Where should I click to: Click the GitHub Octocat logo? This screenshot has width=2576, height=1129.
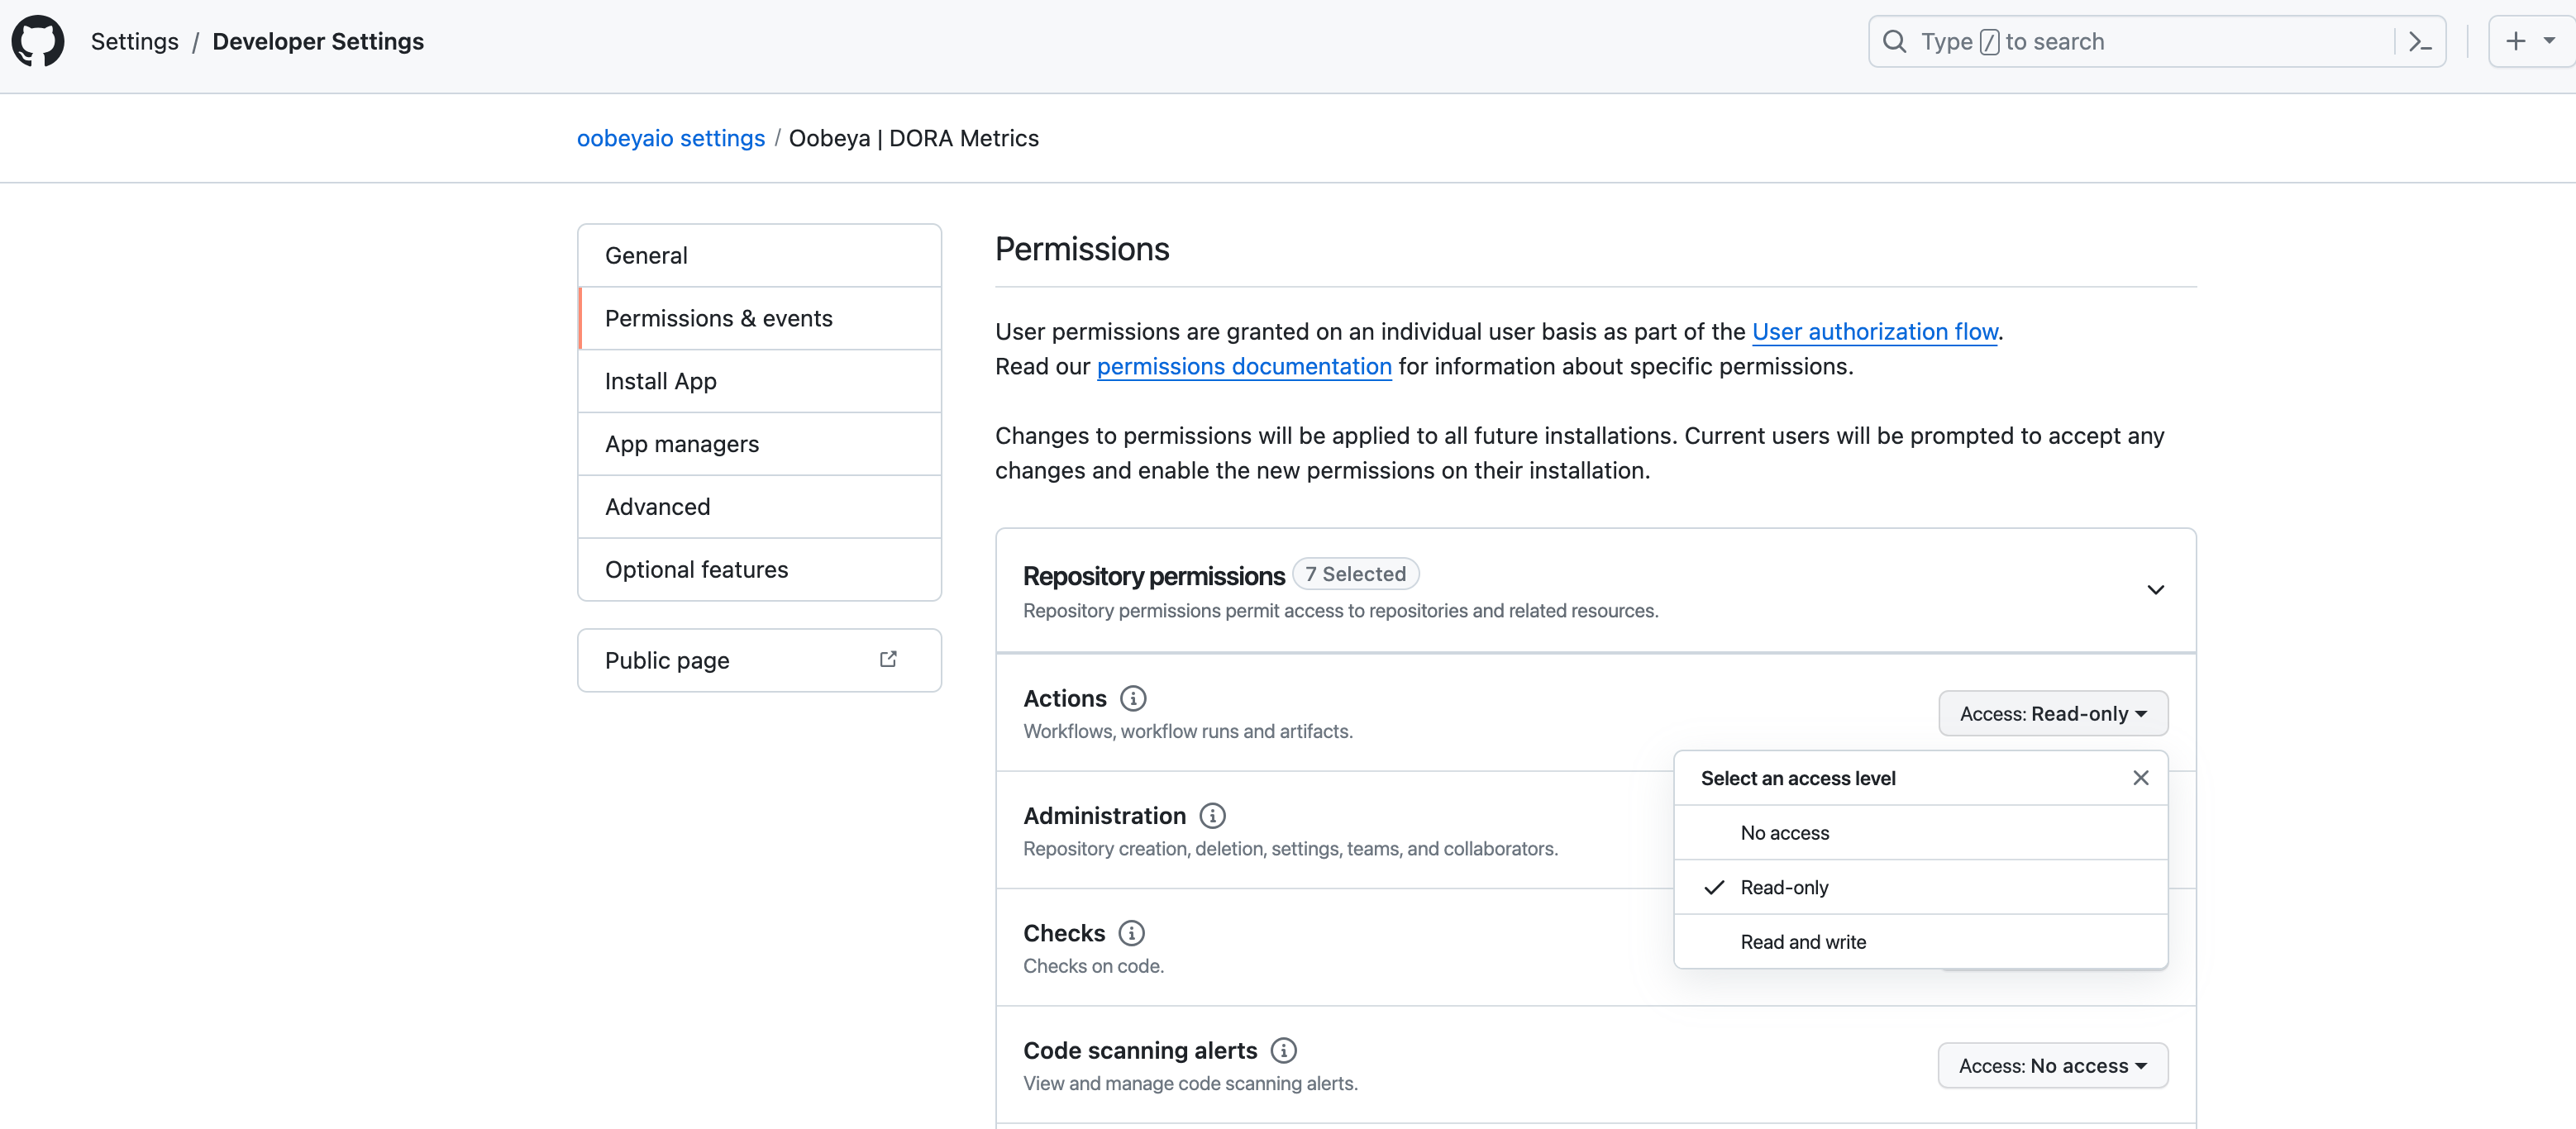(x=38, y=41)
